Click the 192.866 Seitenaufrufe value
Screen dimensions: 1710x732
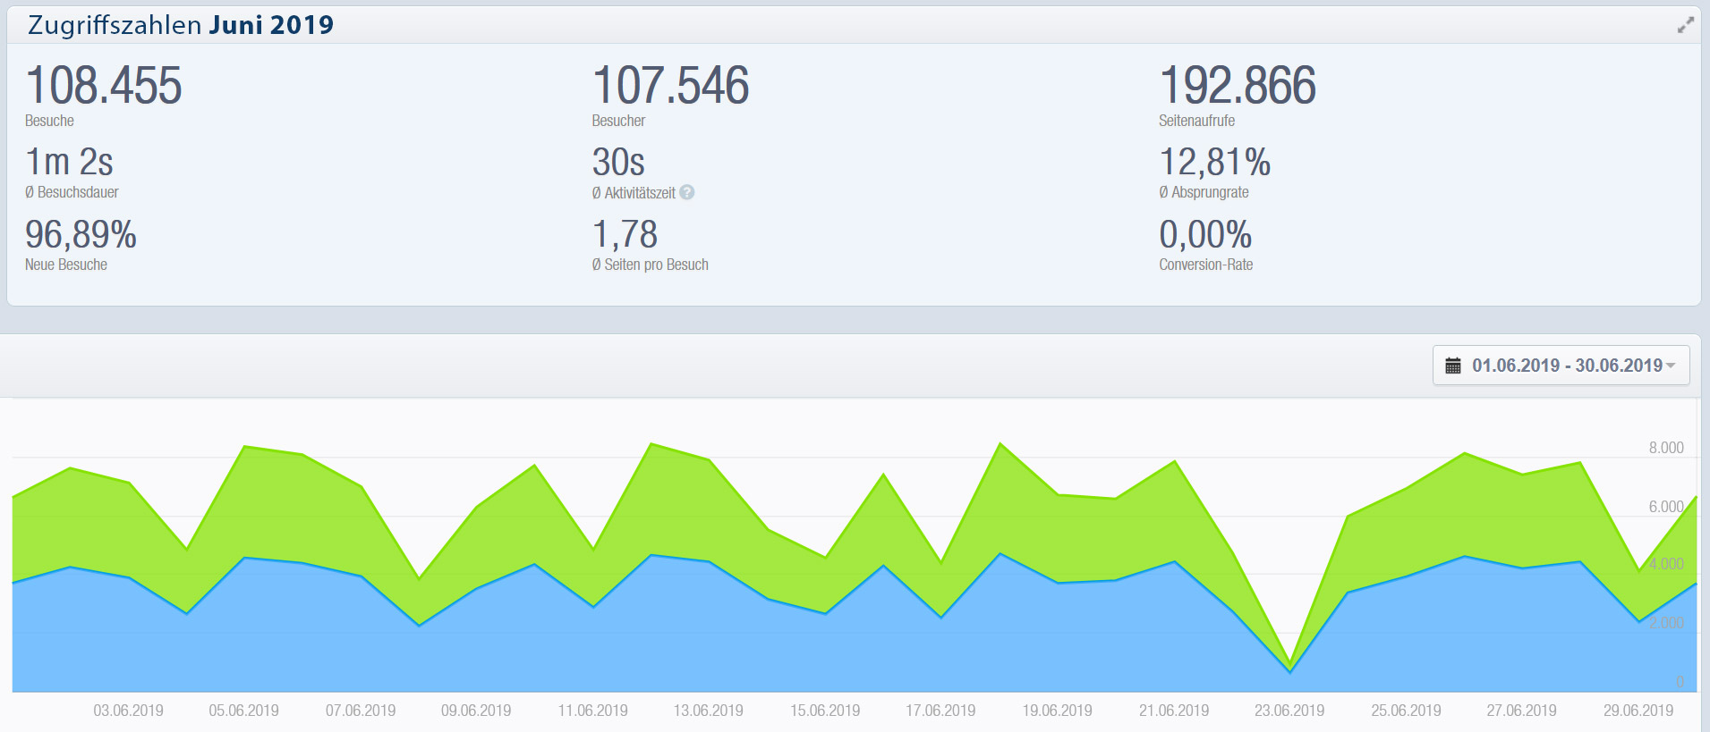point(1237,86)
